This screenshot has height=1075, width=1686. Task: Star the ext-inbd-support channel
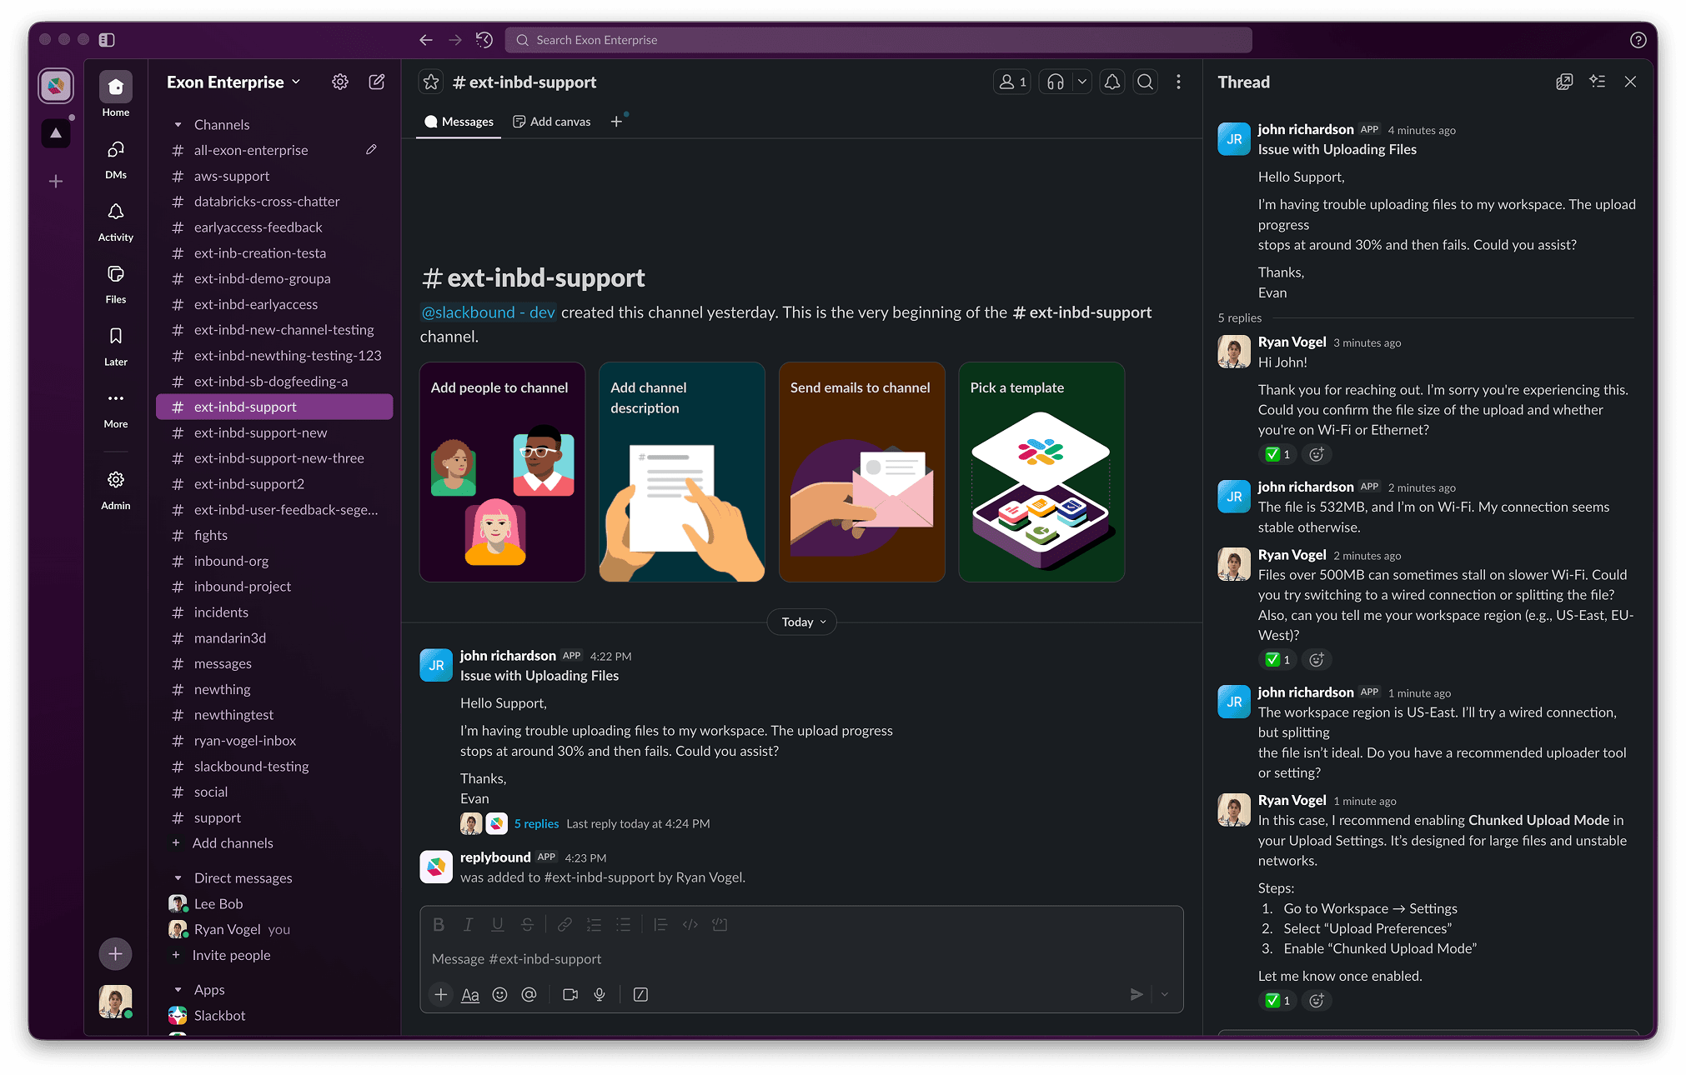(431, 82)
